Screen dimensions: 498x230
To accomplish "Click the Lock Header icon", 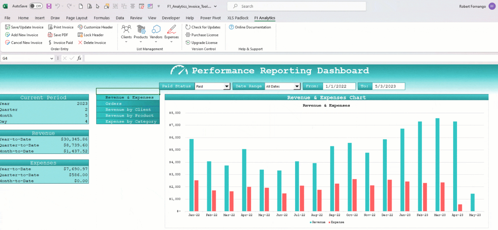I will coord(90,35).
